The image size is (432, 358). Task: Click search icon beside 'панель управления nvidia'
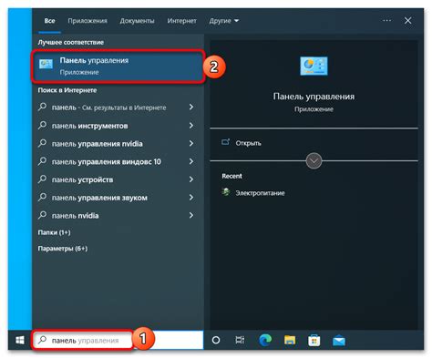pos(42,143)
